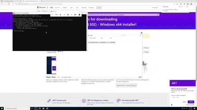
Task: Click Continue in the .NET survey
Action: [x=191, y=102]
